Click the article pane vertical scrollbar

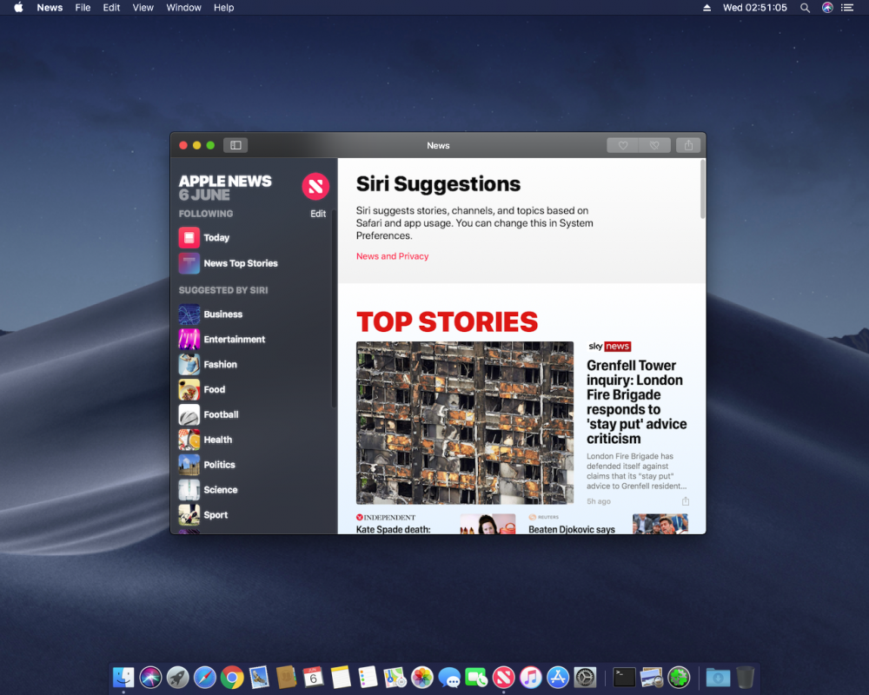(x=702, y=189)
